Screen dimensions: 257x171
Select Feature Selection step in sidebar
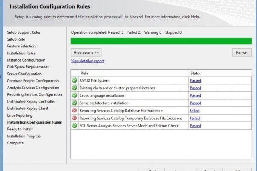[21, 46]
